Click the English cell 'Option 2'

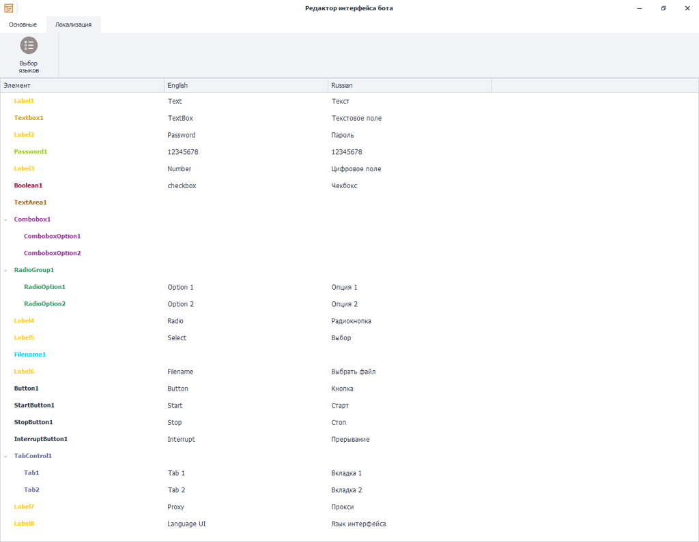(x=181, y=304)
